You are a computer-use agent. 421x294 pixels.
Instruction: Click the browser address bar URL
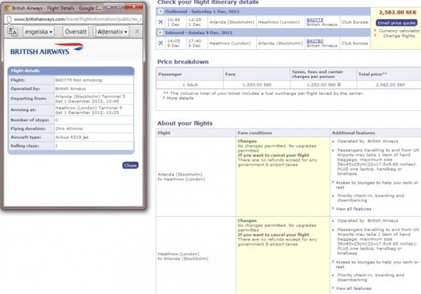click(x=77, y=18)
